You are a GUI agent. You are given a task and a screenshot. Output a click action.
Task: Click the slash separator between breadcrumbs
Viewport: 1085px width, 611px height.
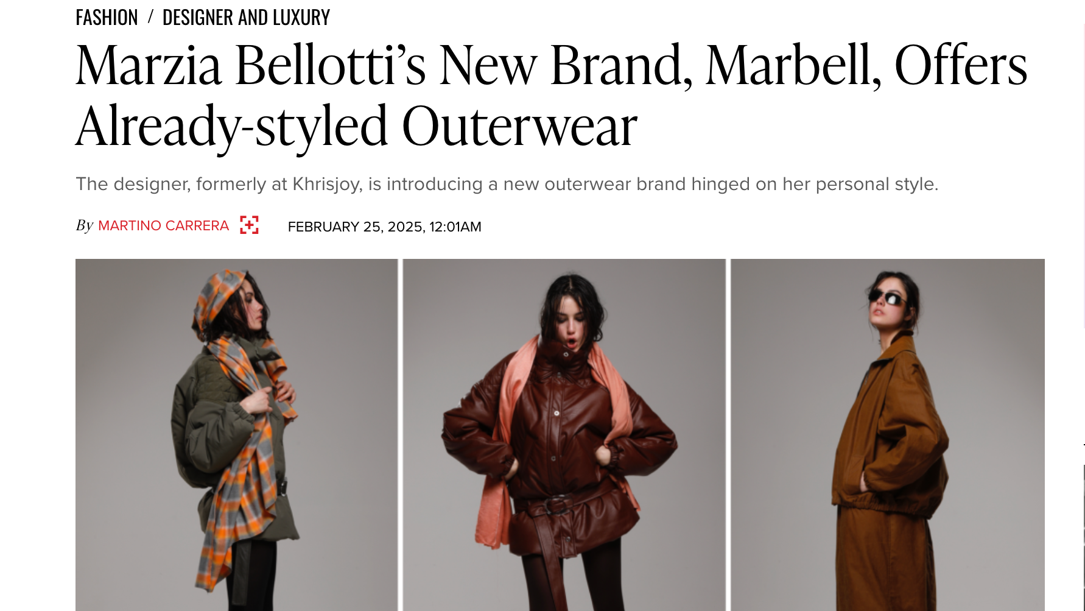150,16
